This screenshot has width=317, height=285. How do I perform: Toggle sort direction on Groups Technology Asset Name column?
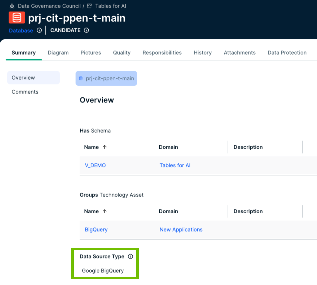(105, 211)
